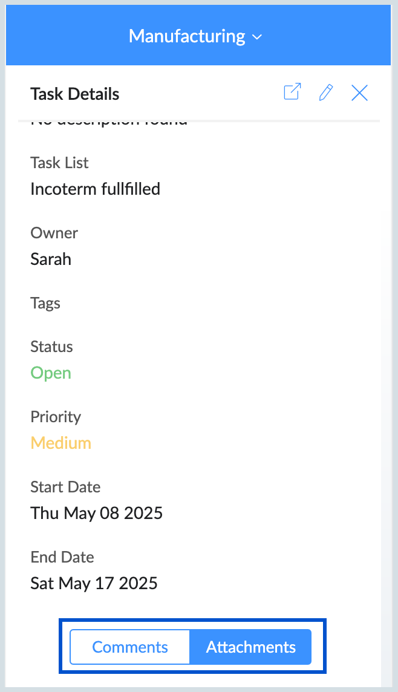This screenshot has width=398, height=692.
Task: Click the Status field label
Action: tap(51, 347)
